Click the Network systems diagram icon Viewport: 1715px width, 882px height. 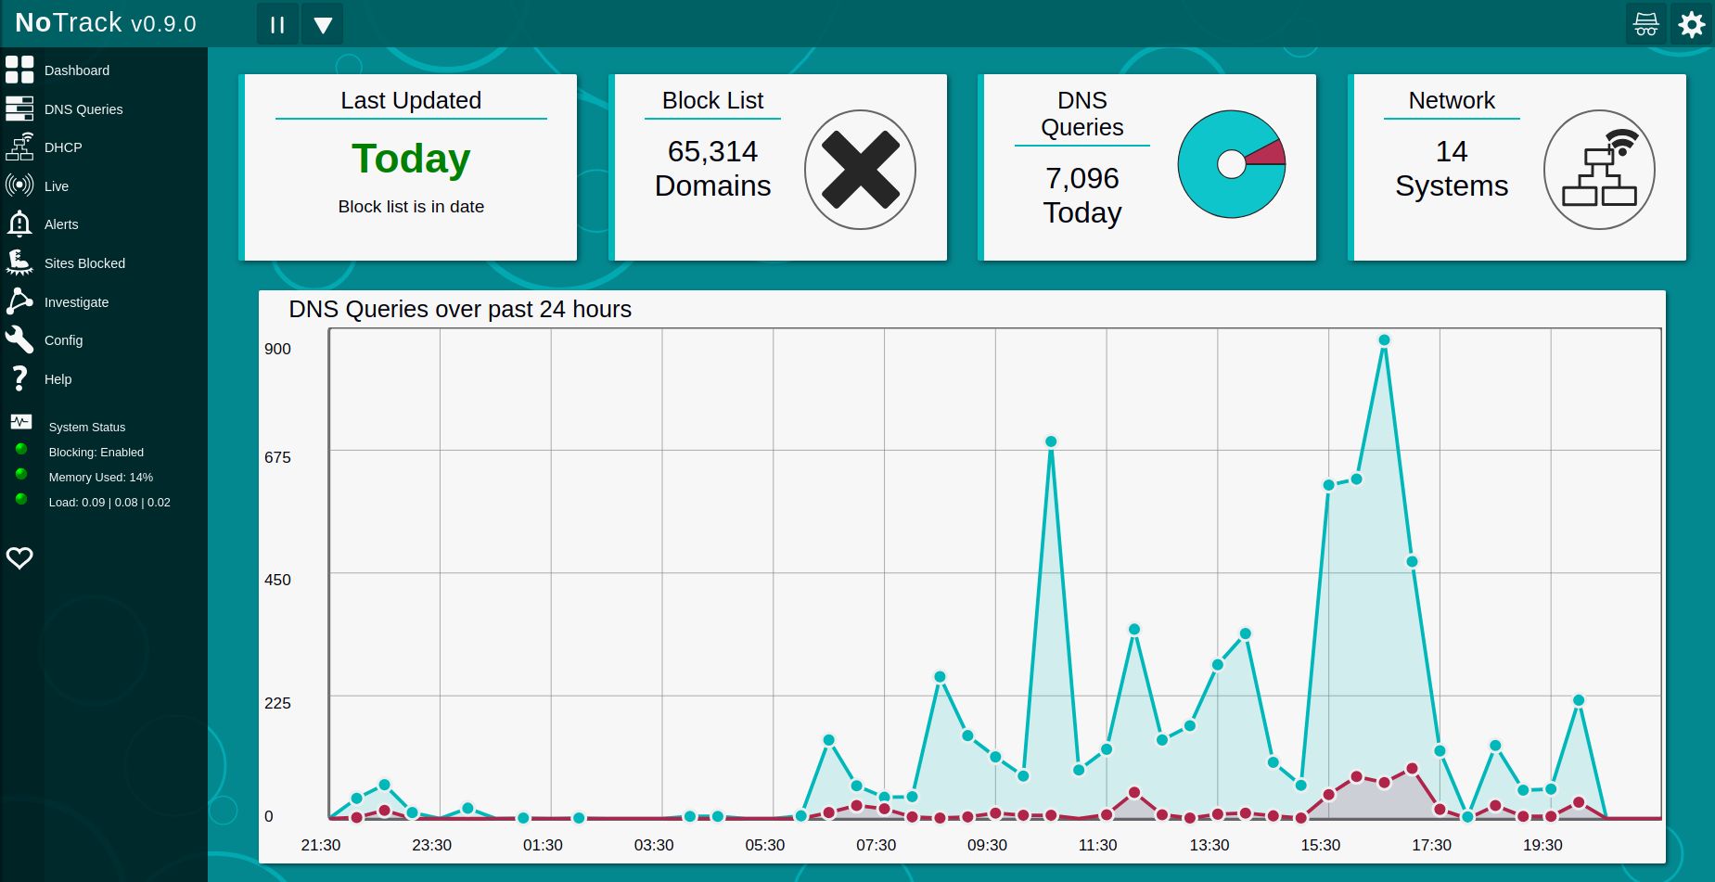pyautogui.click(x=1598, y=169)
